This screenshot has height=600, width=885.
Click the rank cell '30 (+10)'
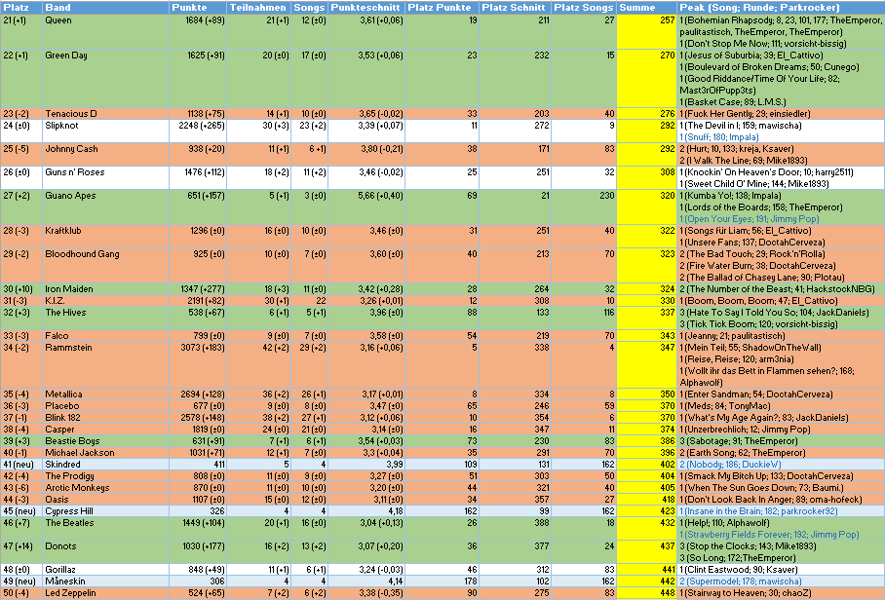pos(21,288)
